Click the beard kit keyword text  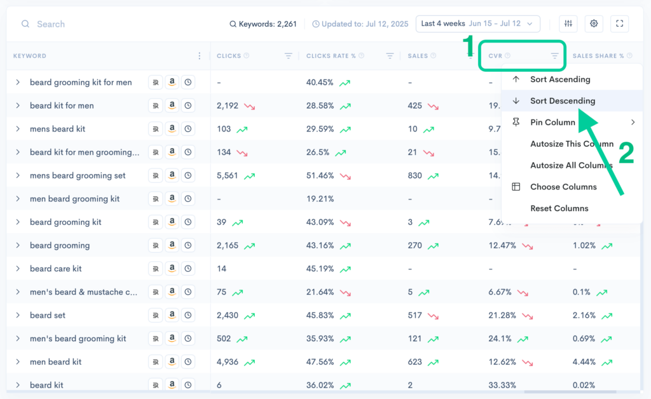[46, 385]
